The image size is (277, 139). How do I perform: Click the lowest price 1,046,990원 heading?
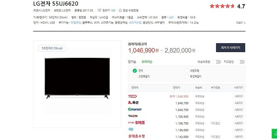(143, 51)
